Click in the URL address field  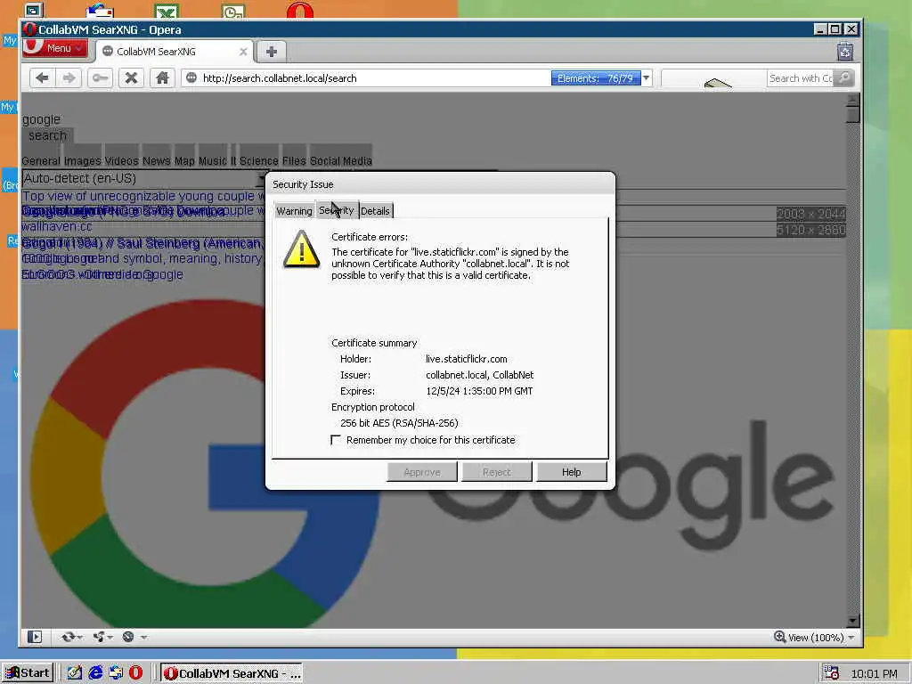tap(372, 78)
